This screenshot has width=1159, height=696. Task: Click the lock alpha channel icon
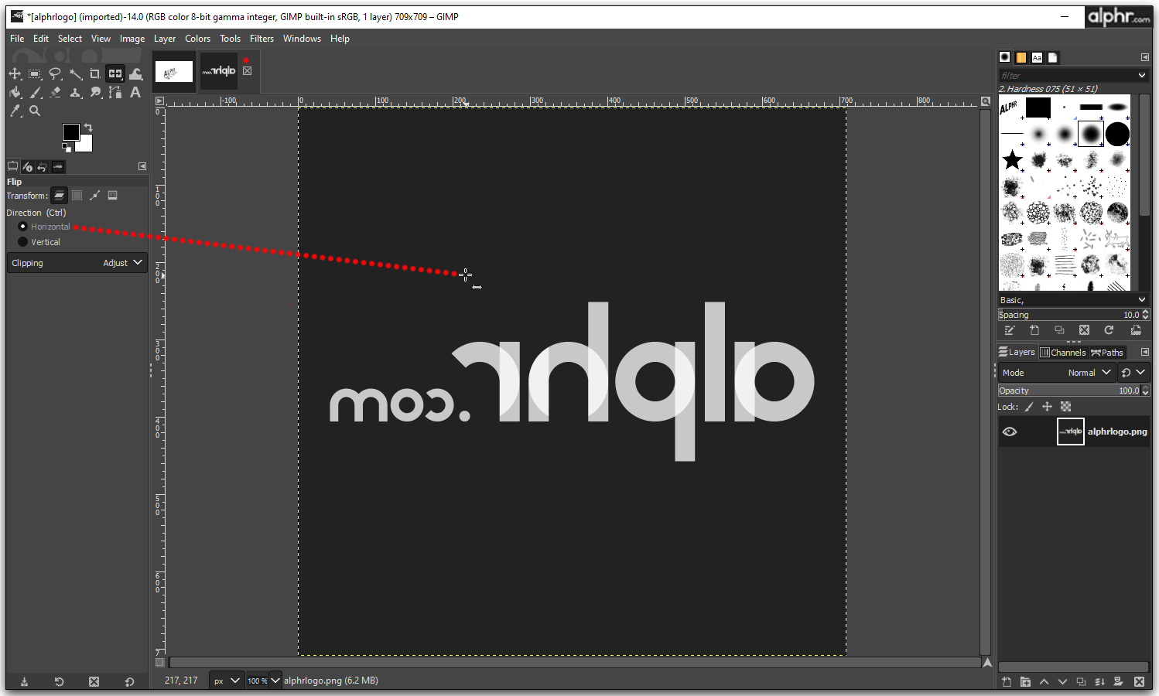(x=1065, y=407)
